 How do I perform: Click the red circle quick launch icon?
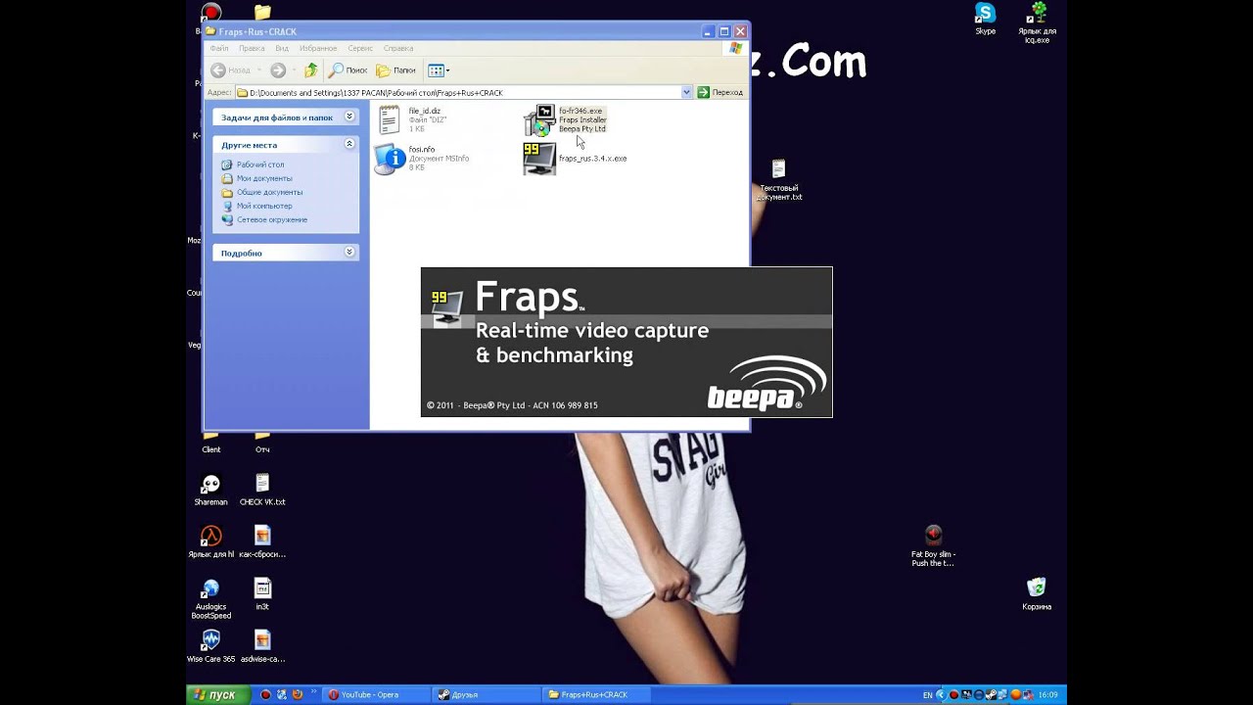(265, 695)
